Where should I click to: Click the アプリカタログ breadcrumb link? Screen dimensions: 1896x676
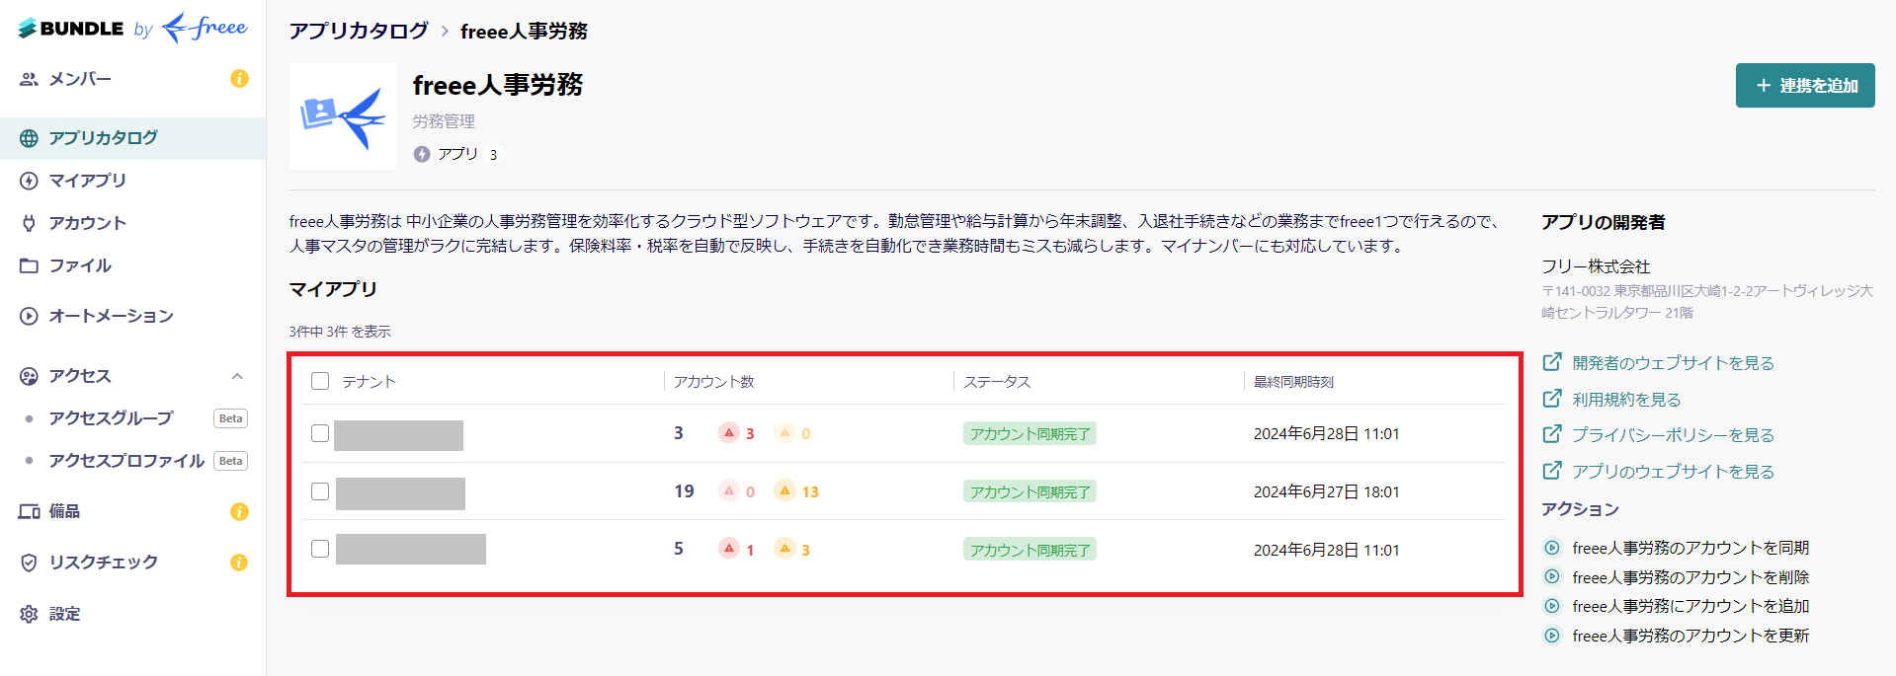(359, 32)
